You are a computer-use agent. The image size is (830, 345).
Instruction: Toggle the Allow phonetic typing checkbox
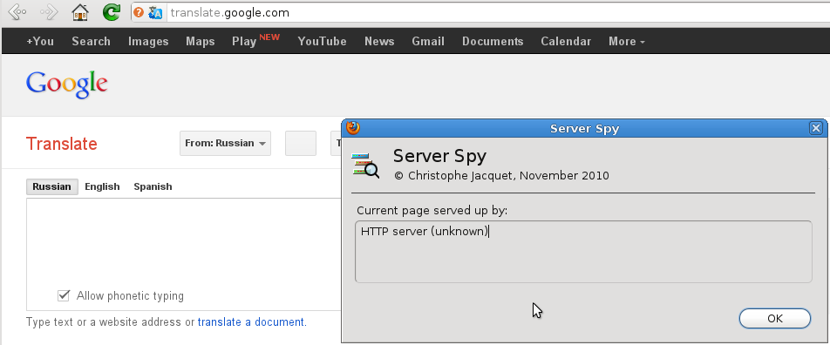pyautogui.click(x=64, y=295)
